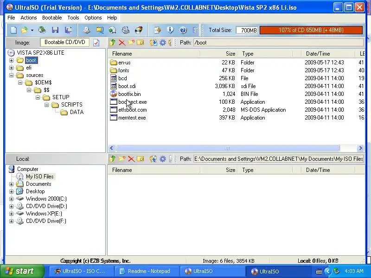Select the DATA folder in image tree

point(77,112)
